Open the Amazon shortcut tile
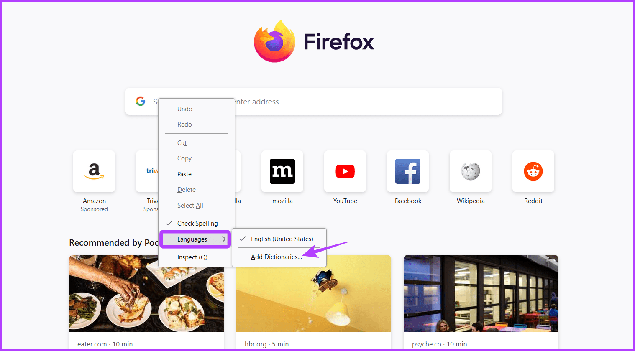Screen dimensions: 635x351 click(x=94, y=171)
